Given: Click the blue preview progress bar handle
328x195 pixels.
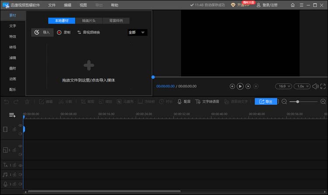Looking at the screenshot, I should point(153,77).
